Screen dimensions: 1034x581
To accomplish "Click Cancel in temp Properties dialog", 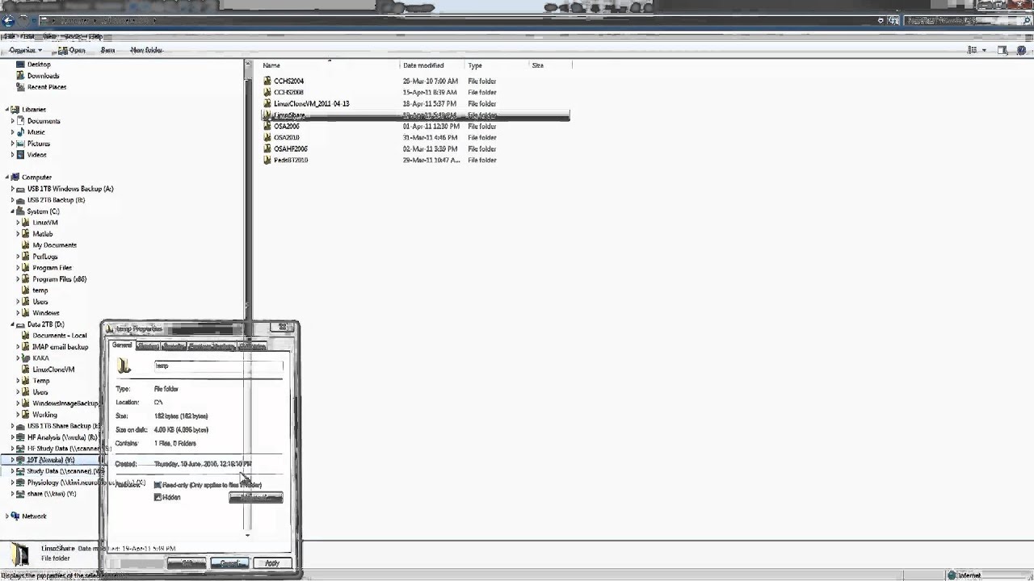I will [229, 563].
